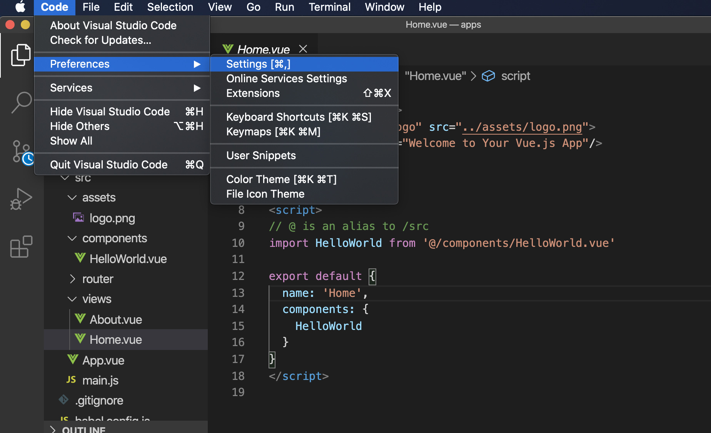Open the Run menu

point(284,7)
